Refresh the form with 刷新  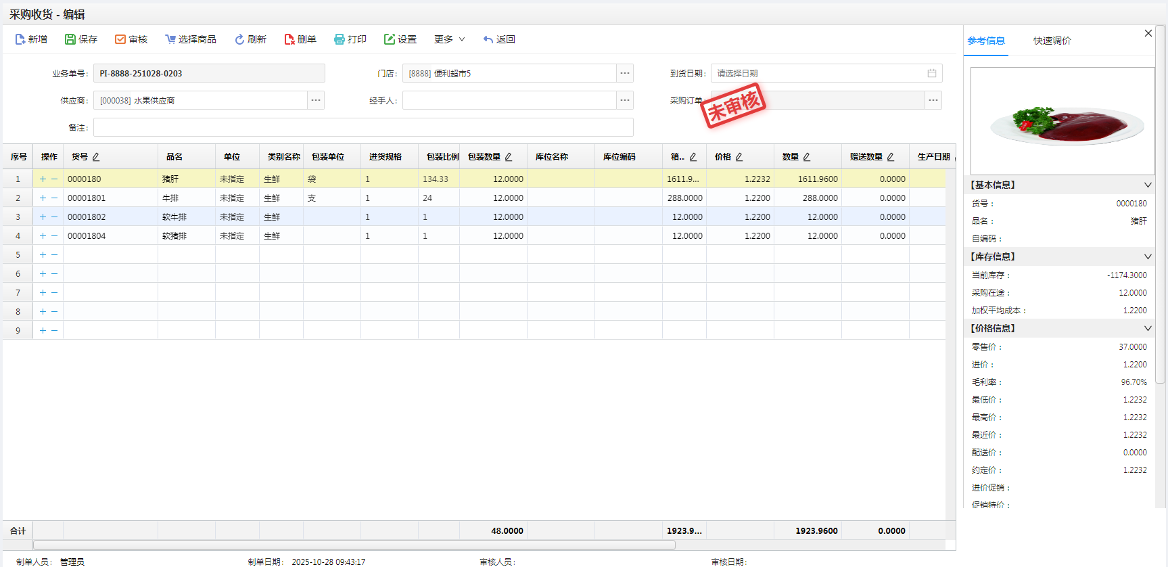(250, 39)
